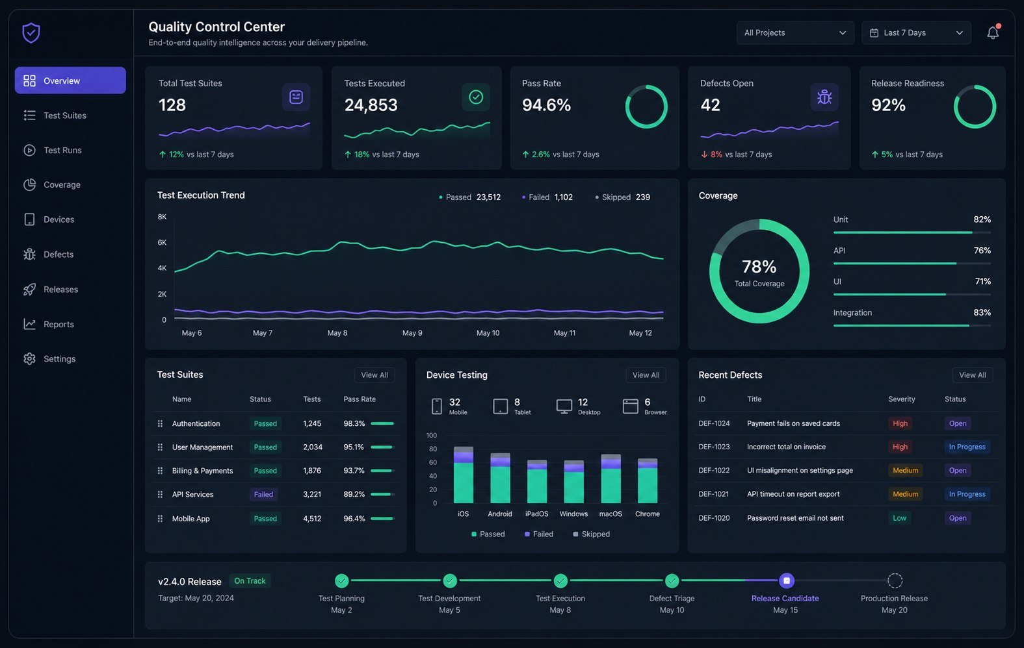Click View All in Test Suites panel
The image size is (1024, 648).
point(374,375)
